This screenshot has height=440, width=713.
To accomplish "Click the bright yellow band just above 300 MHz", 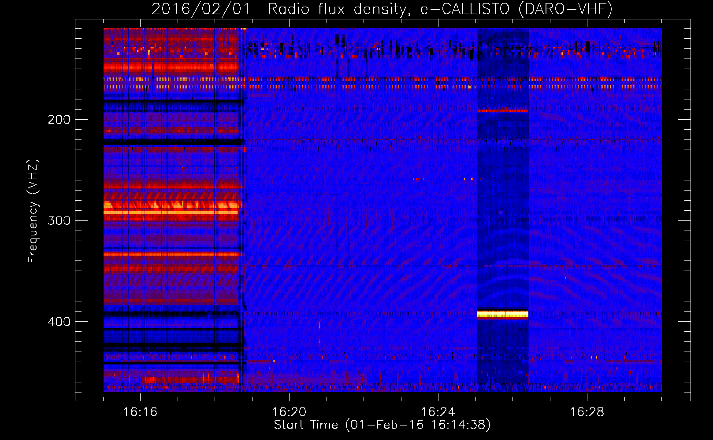I will coord(171,212).
